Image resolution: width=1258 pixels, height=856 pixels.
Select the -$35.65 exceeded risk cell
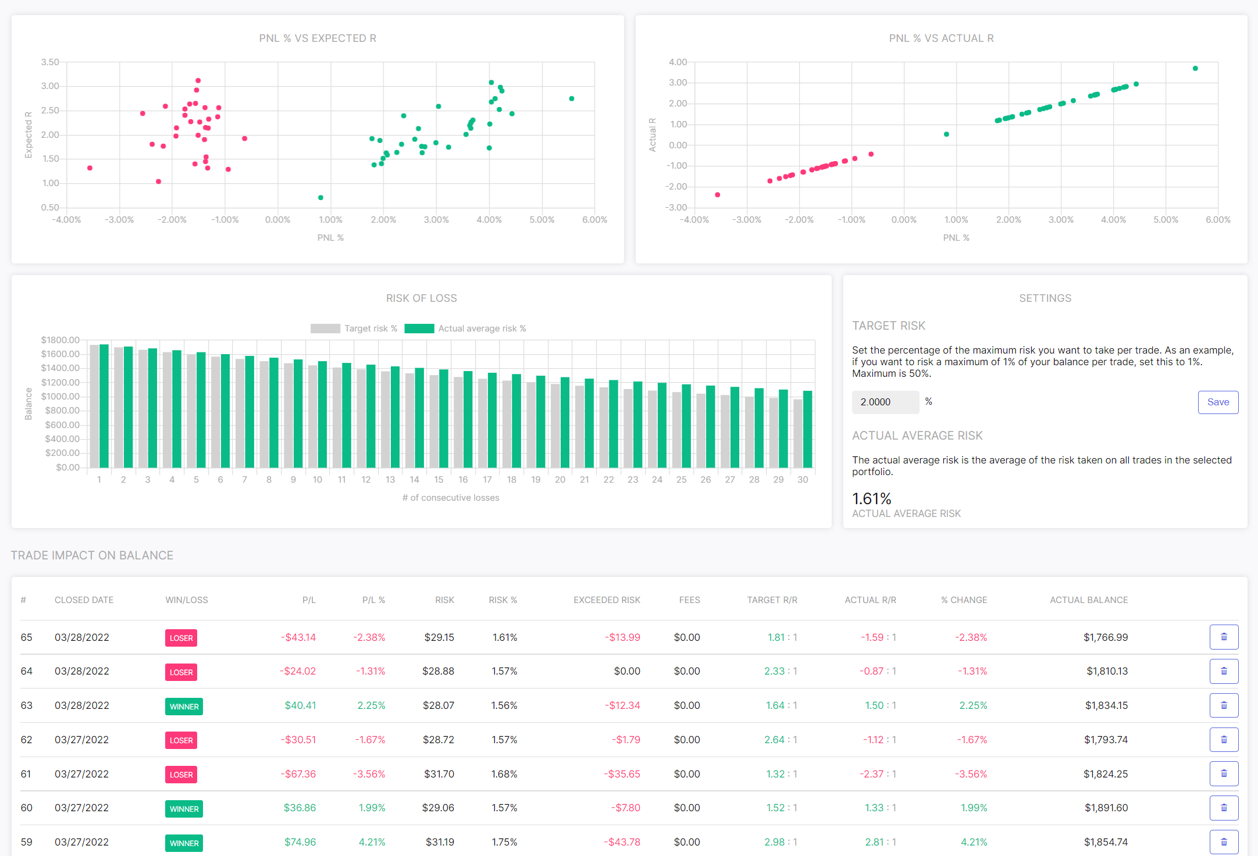pyautogui.click(x=622, y=774)
